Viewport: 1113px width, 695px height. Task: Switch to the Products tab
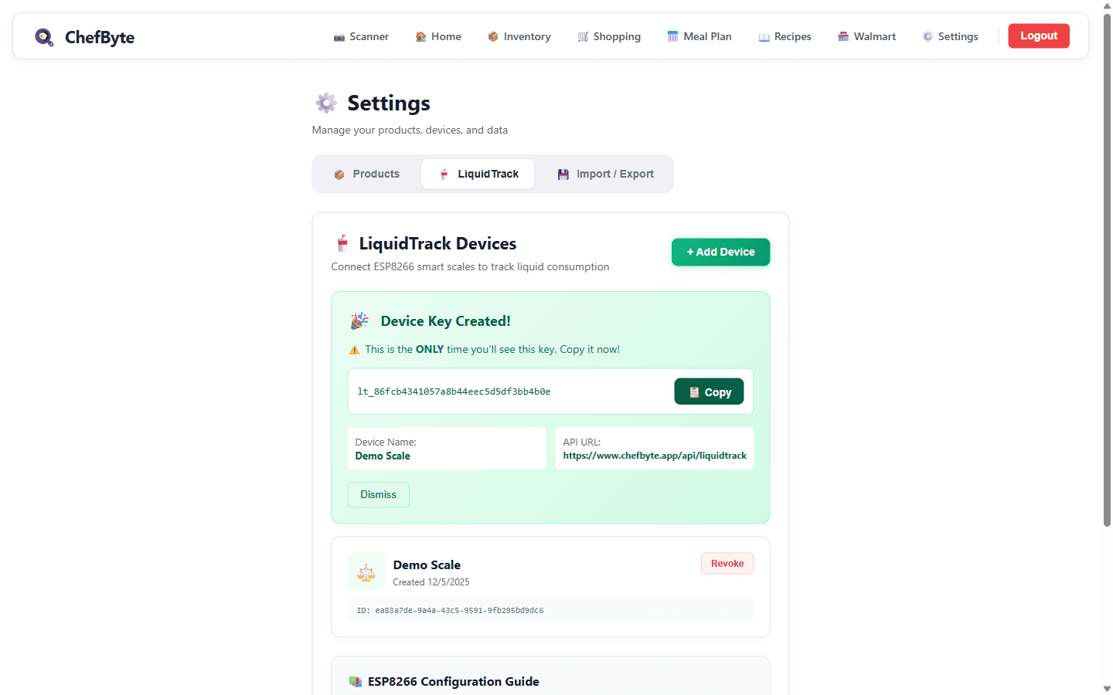366,174
